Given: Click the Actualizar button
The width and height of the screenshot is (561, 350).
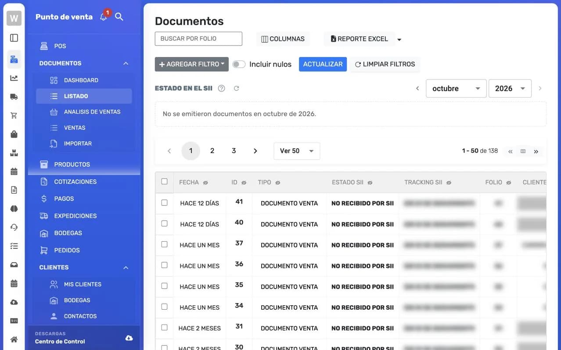Looking at the screenshot, I should pyautogui.click(x=323, y=64).
